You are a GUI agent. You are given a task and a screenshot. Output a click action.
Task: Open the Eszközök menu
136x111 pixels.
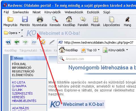[93, 12]
